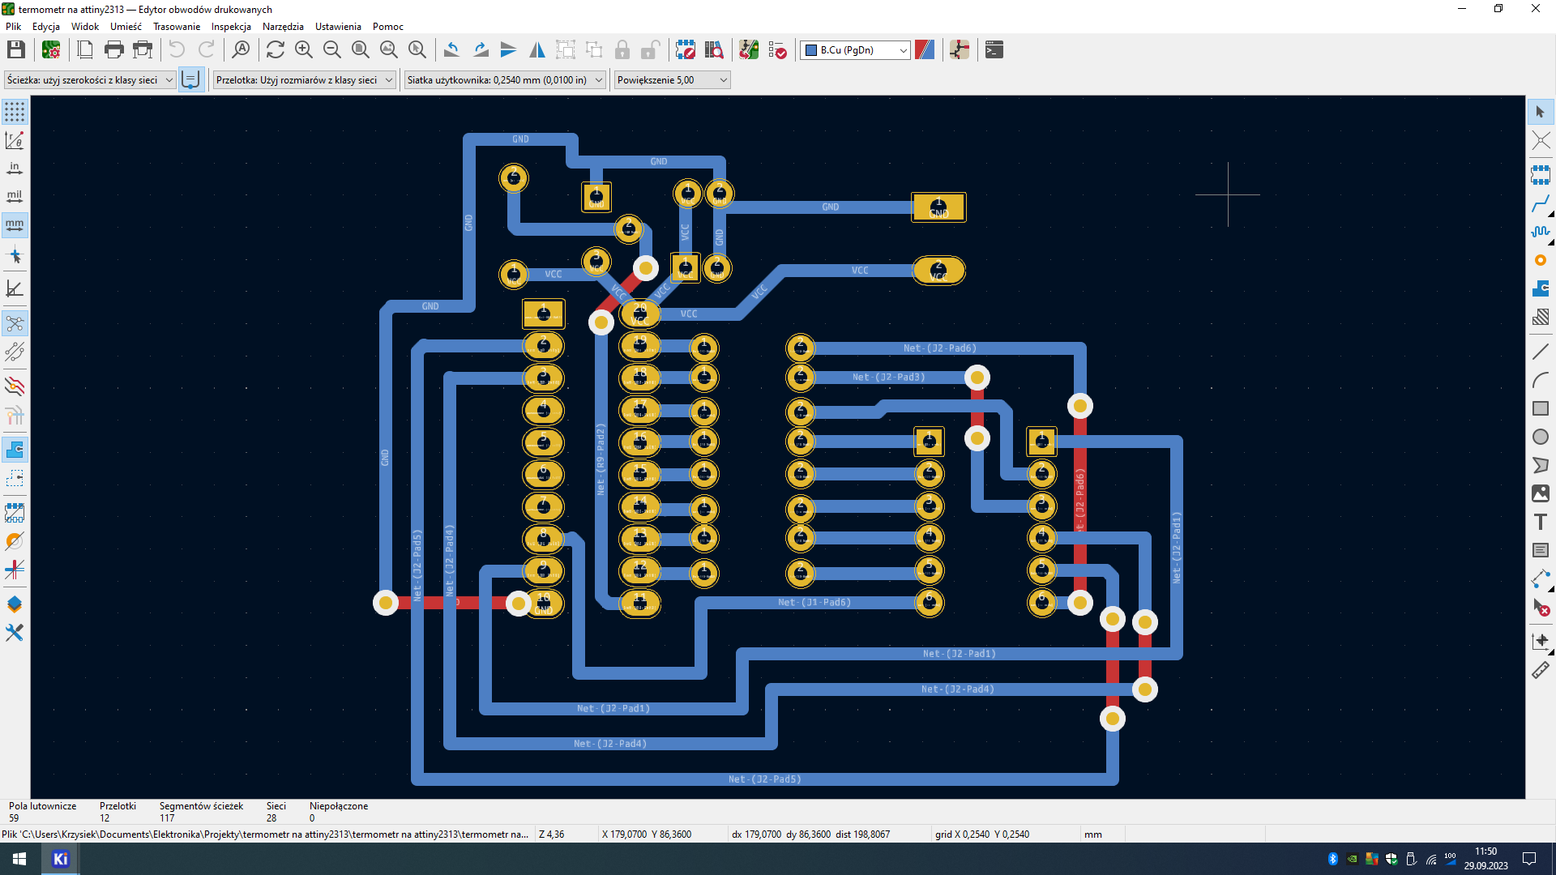This screenshot has width=1556, height=875.
Task: Select the Draw Circle tool
Action: click(x=1541, y=437)
